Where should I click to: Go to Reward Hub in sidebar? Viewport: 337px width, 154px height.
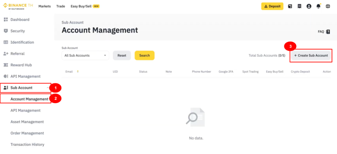(x=21, y=65)
